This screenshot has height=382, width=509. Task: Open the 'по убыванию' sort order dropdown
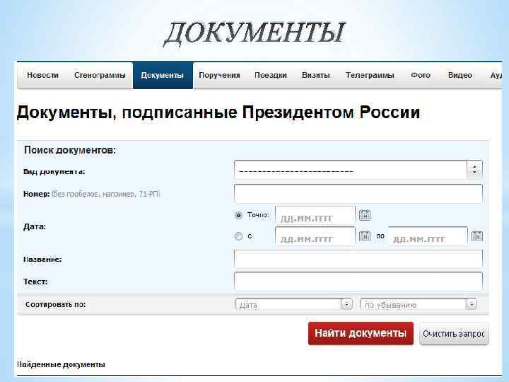click(419, 304)
